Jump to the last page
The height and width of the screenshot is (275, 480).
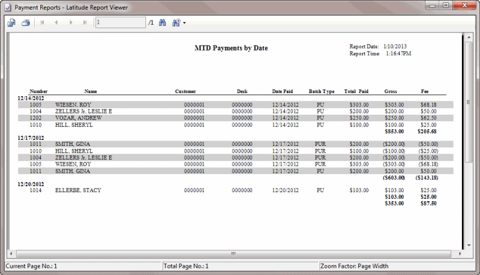85,23
